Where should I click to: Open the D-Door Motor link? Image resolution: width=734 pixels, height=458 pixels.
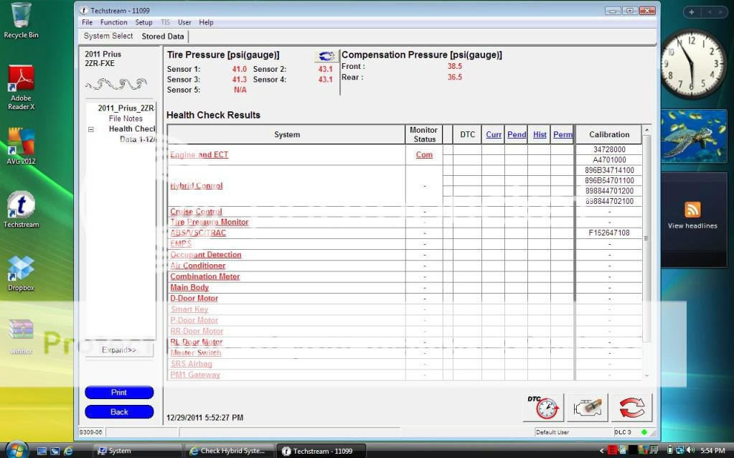point(194,299)
